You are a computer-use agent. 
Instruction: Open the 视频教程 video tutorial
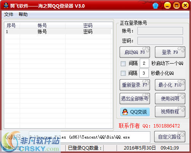coord(170,112)
